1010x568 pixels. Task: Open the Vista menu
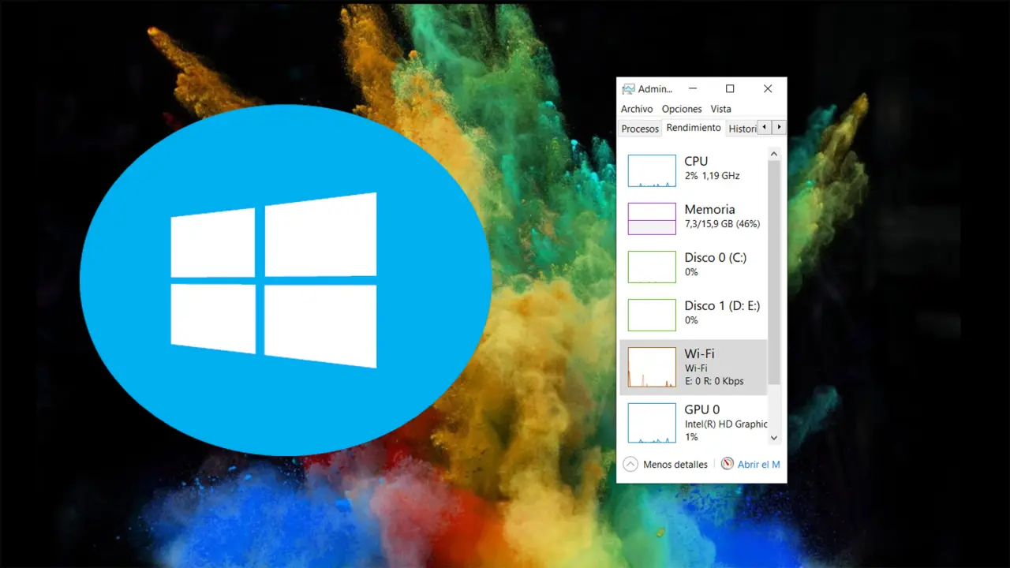(720, 109)
